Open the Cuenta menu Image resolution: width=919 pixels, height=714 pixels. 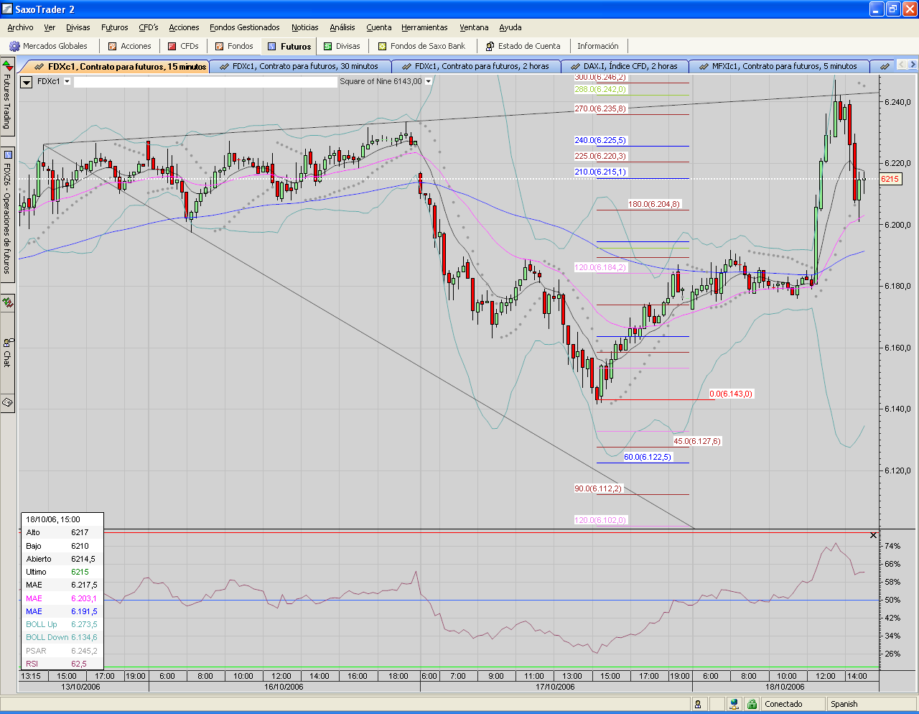(379, 27)
